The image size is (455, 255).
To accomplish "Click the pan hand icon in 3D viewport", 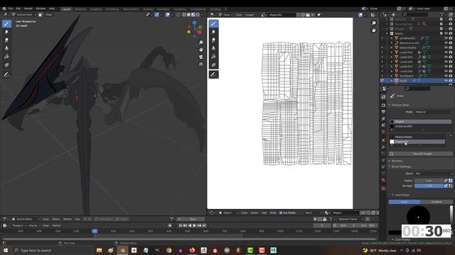I will (200, 50).
